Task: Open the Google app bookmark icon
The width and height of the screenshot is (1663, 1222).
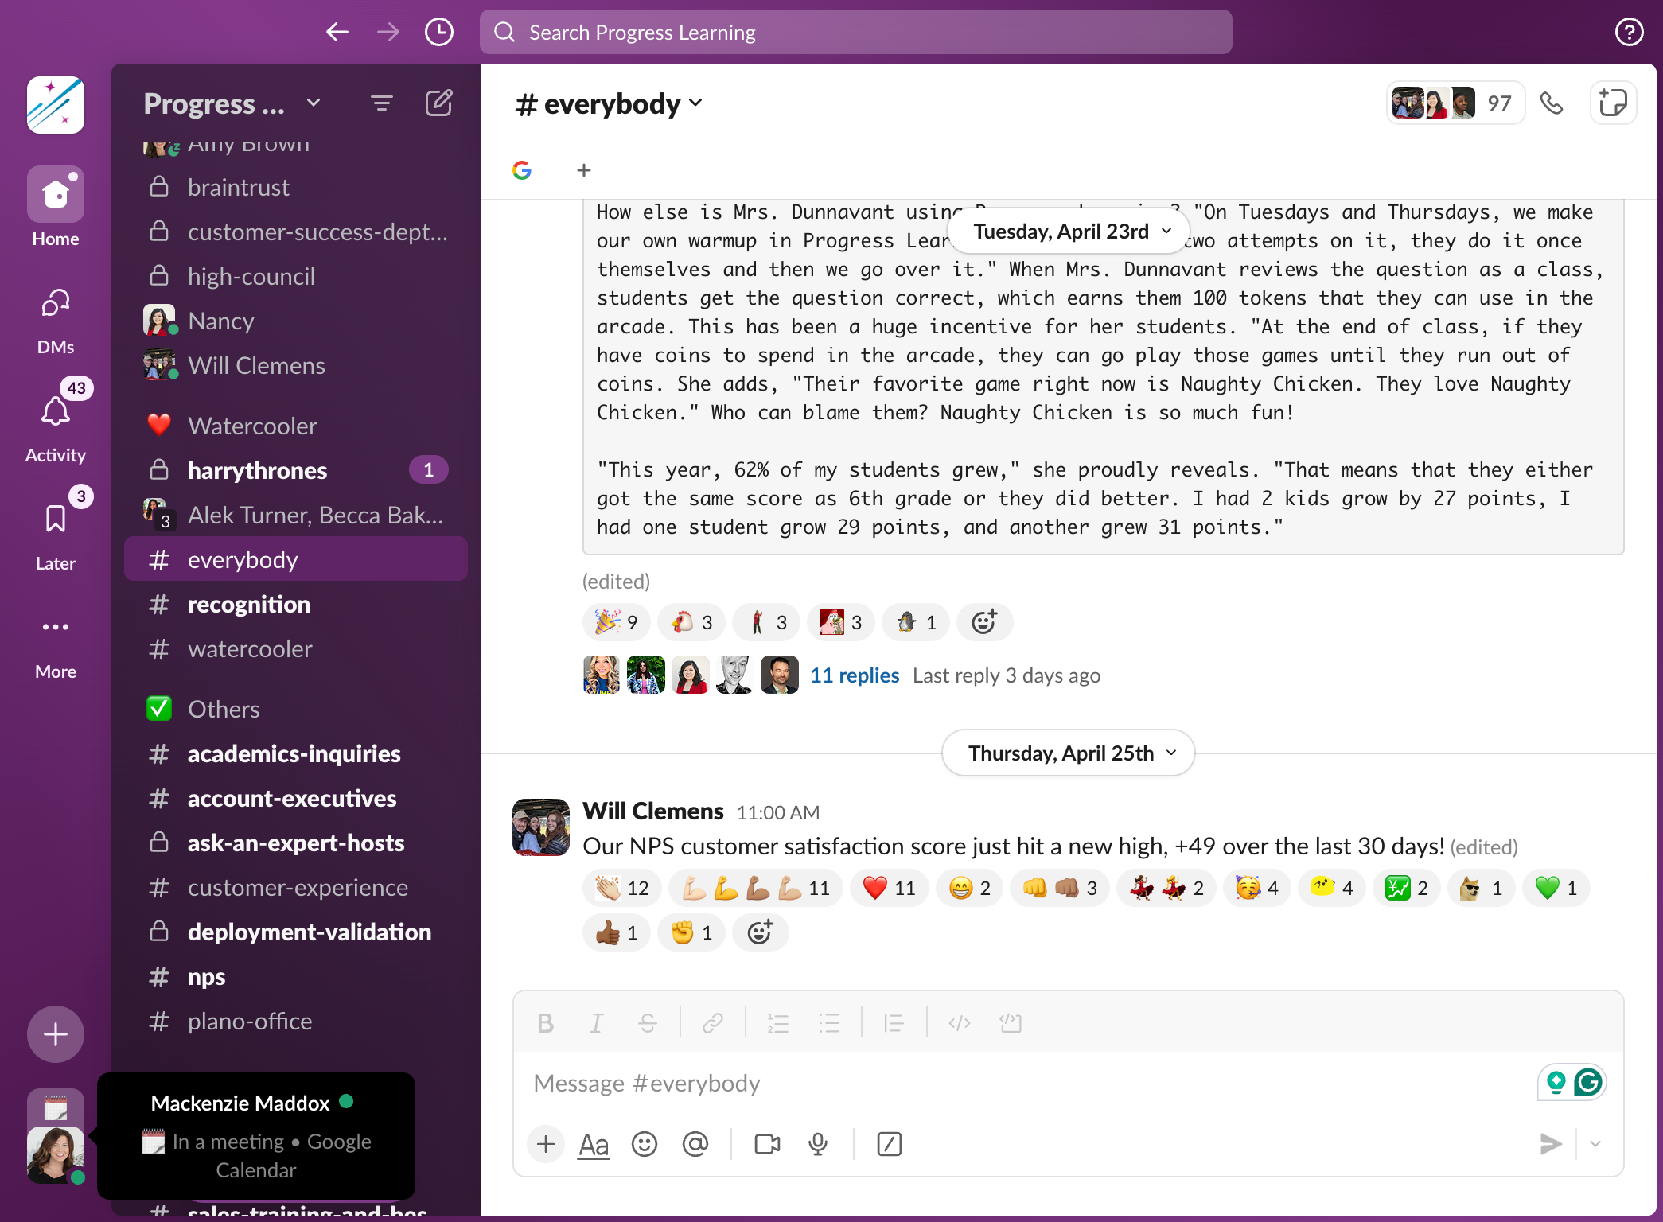Action: click(x=522, y=170)
